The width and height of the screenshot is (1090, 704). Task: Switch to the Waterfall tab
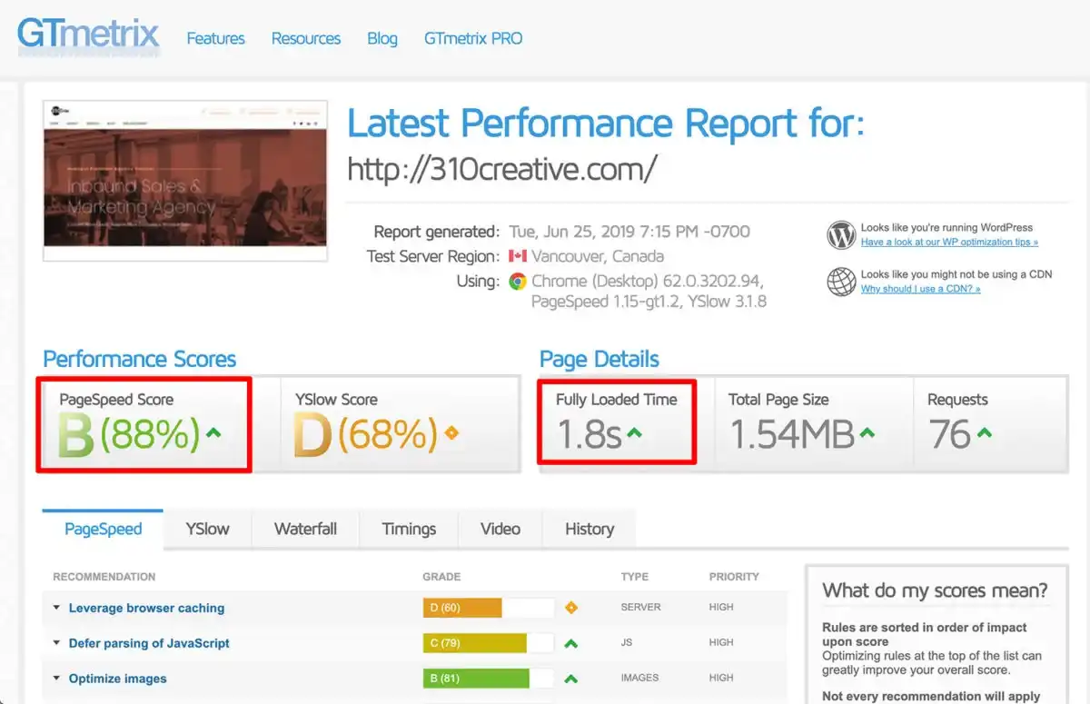(305, 530)
